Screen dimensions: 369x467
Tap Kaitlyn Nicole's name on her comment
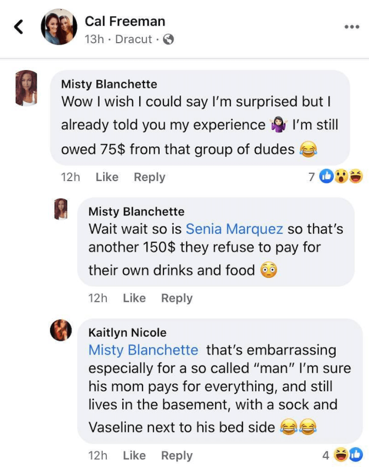[127, 333]
